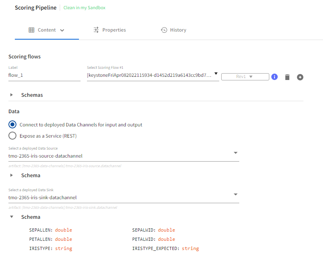Open the deployed Data Sink dropdown
The height and width of the screenshot is (264, 323).
236,194
